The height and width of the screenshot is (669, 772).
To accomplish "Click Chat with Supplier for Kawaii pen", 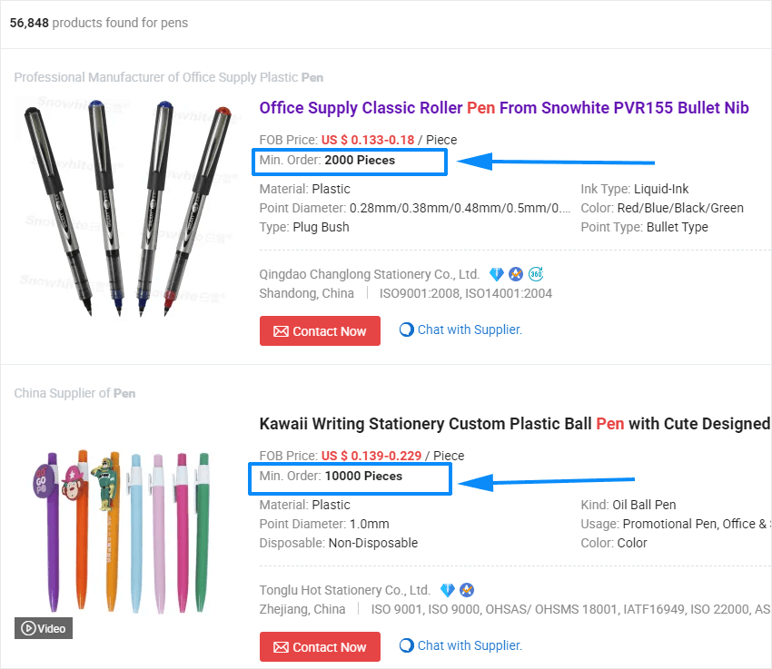I will [470, 645].
